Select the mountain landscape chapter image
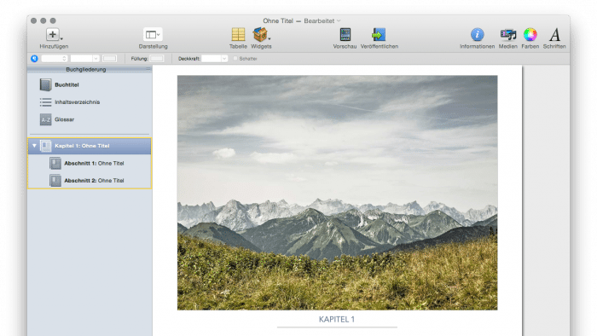Image resolution: width=597 pixels, height=336 pixels. (338, 193)
